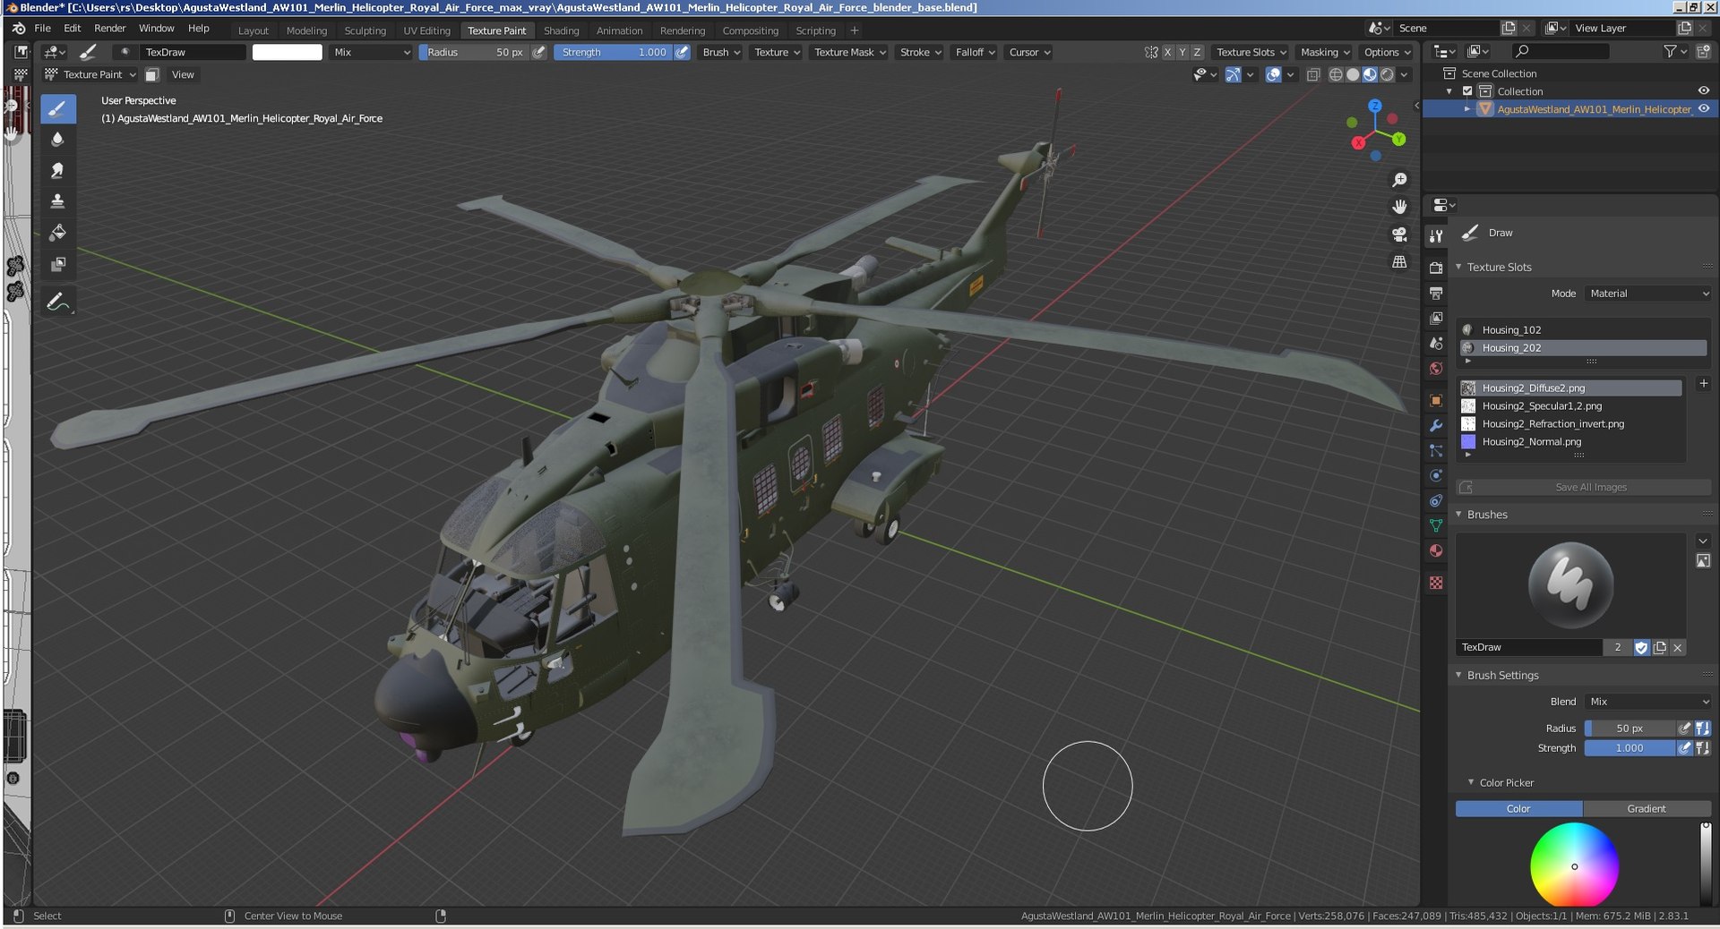Select the Smear tool
Image resolution: width=1720 pixels, height=929 pixels.
pyautogui.click(x=57, y=170)
